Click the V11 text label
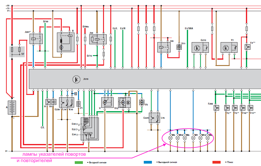The width and height of the screenshot is (261, 166). (x=183, y=43)
